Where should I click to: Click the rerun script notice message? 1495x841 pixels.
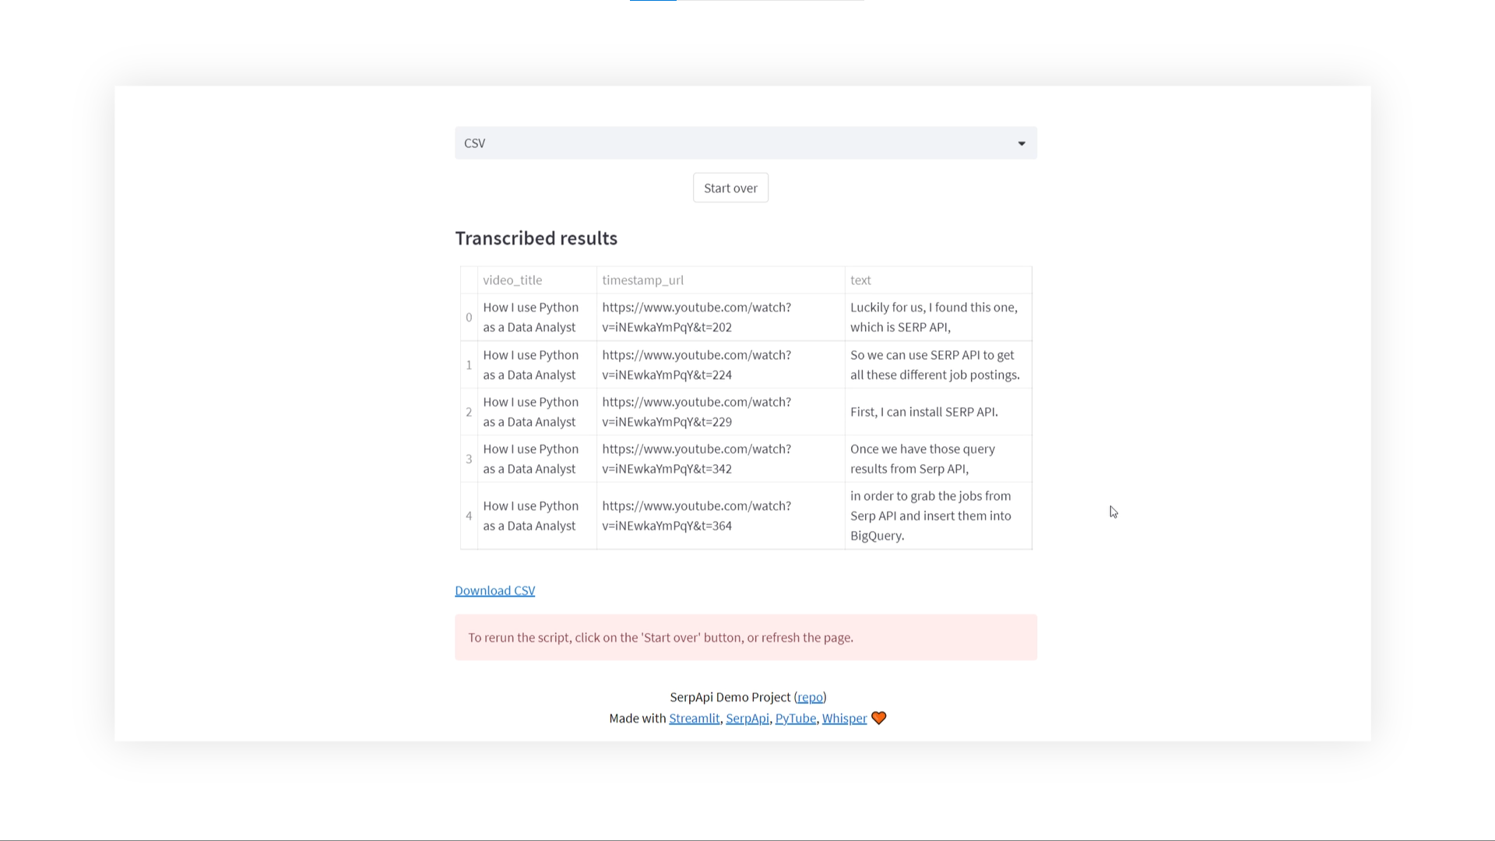coord(746,637)
